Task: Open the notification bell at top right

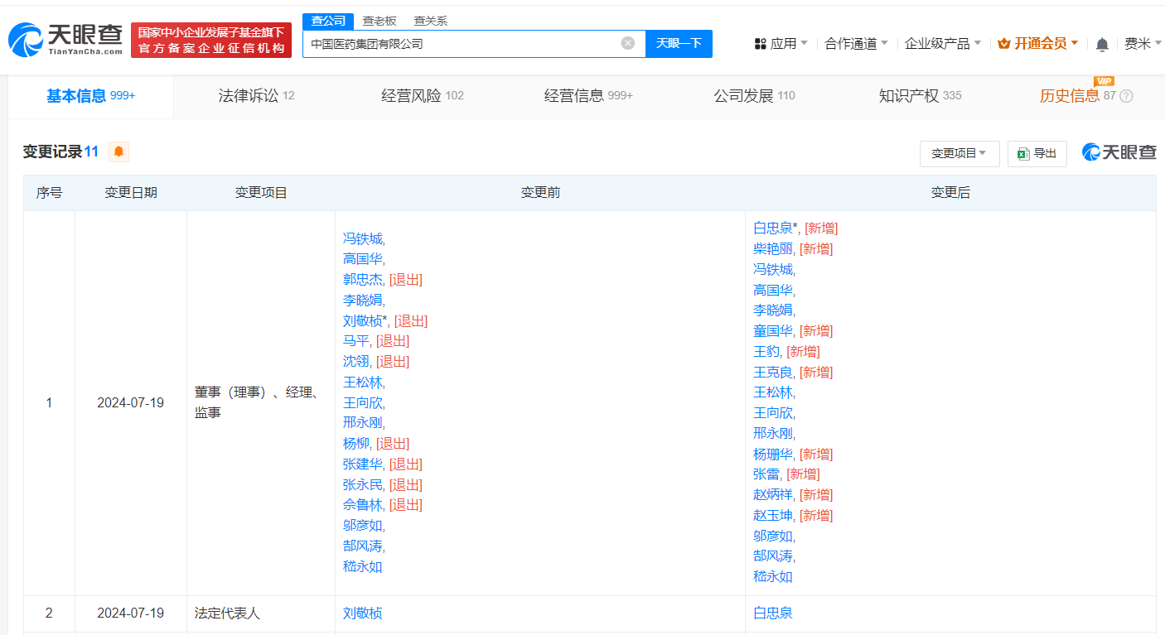Action: (x=1102, y=43)
